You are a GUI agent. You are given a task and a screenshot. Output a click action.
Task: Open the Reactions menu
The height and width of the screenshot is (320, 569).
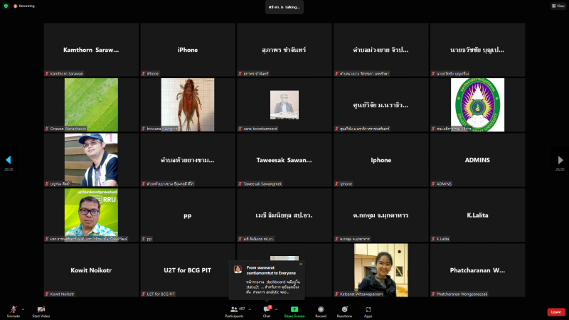pyautogui.click(x=344, y=309)
